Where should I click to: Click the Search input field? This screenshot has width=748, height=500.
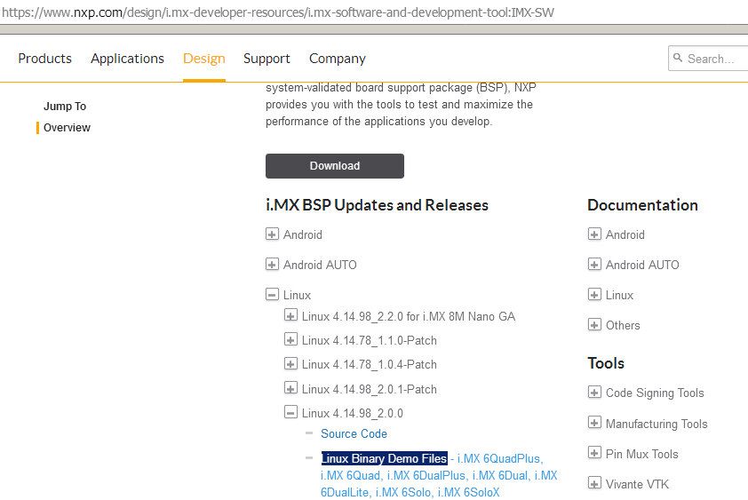[715, 59]
